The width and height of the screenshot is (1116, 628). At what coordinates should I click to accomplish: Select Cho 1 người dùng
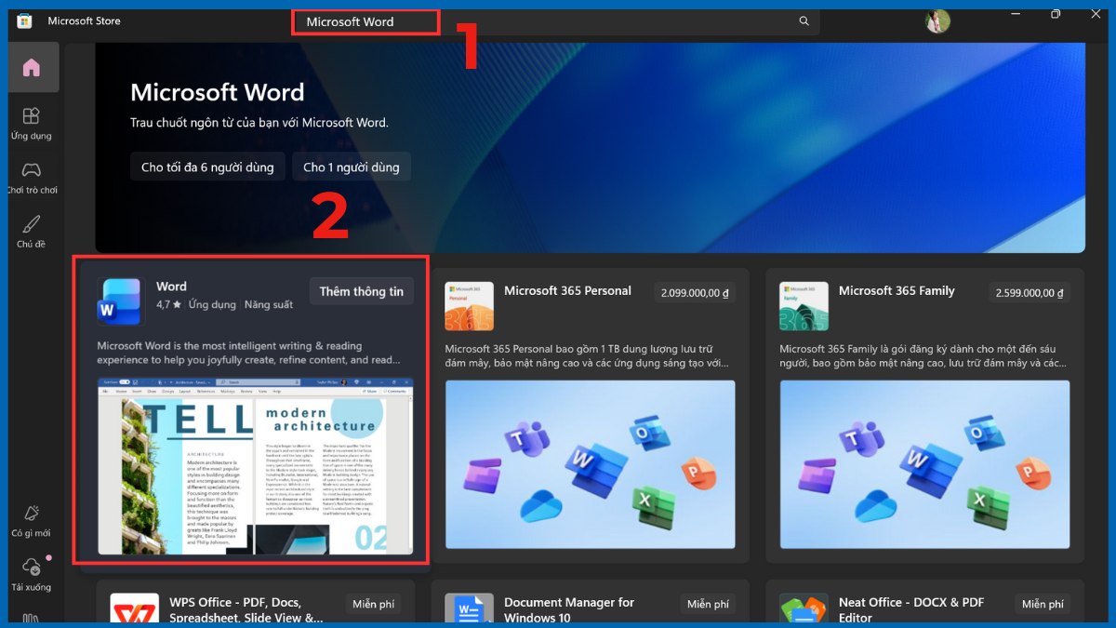[x=351, y=166]
